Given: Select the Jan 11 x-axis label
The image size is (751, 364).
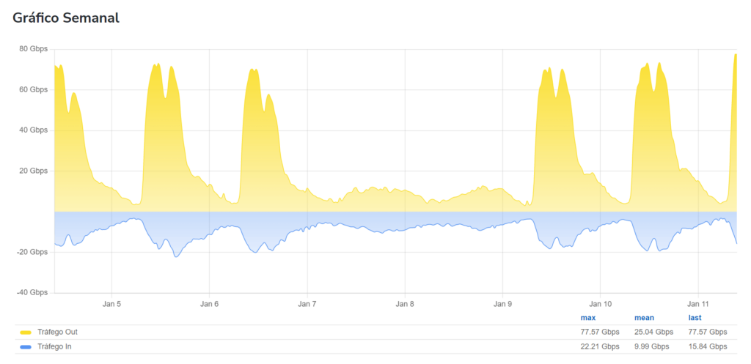Looking at the screenshot, I should point(697,303).
